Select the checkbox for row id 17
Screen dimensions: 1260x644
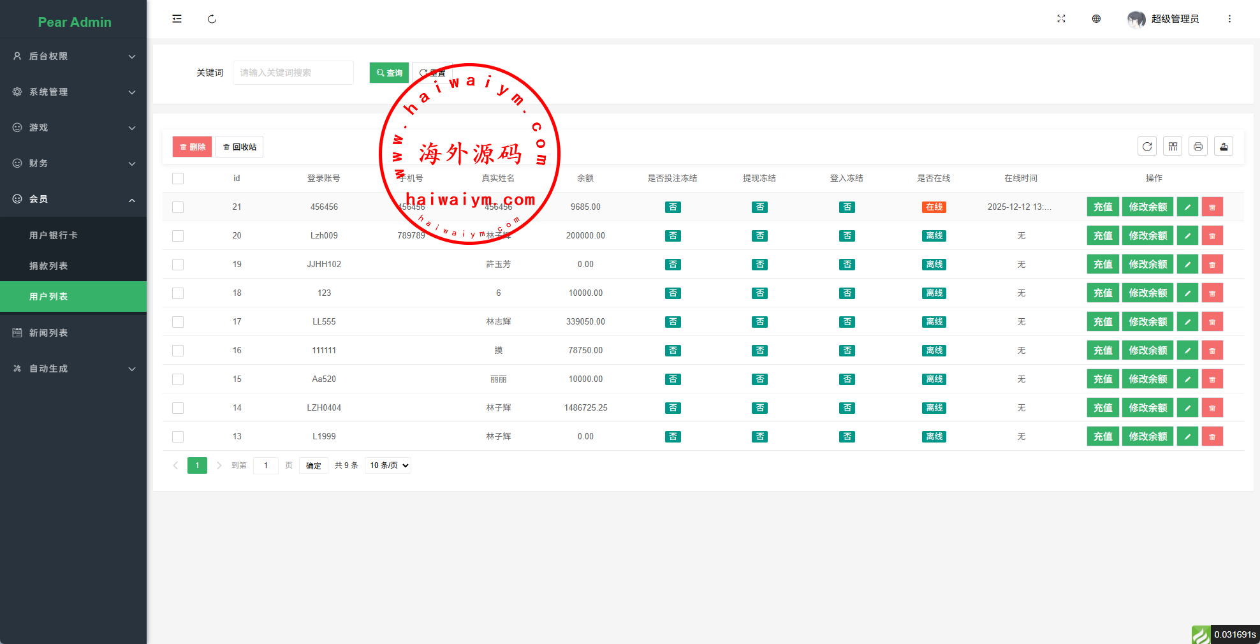pos(178,322)
